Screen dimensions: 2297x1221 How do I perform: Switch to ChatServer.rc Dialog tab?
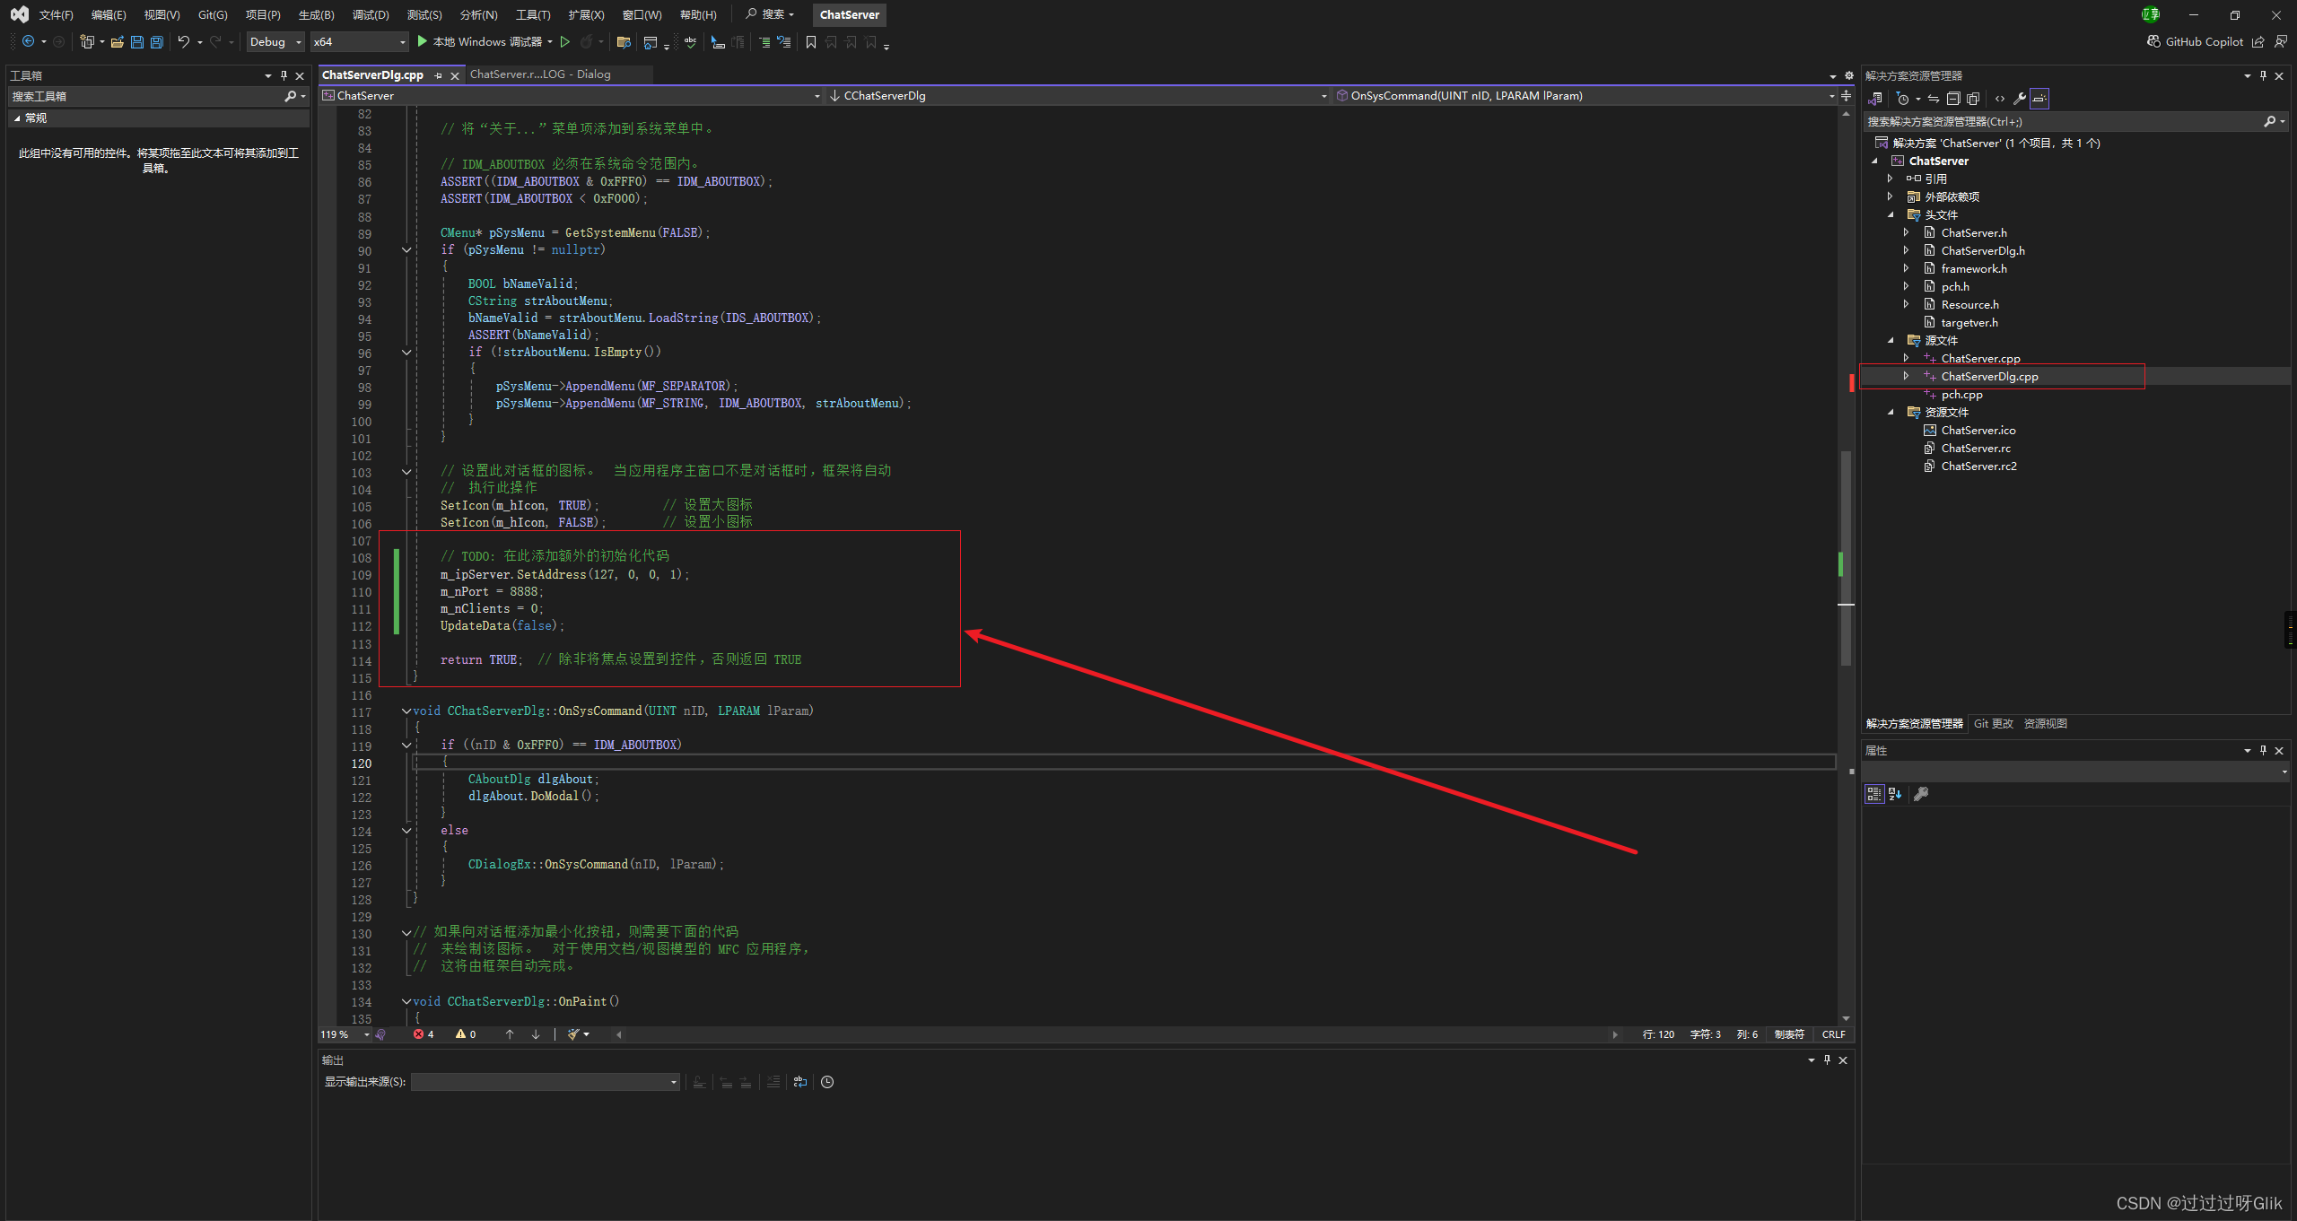pos(539,74)
